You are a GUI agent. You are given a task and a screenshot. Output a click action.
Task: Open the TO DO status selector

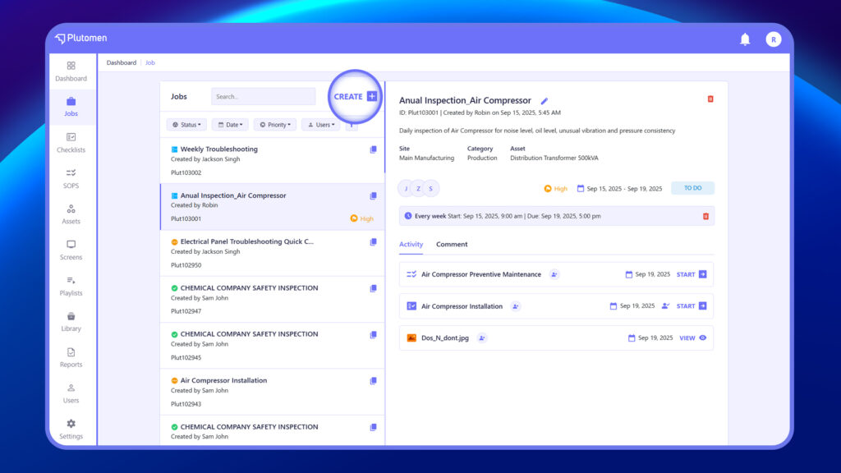[x=692, y=188]
